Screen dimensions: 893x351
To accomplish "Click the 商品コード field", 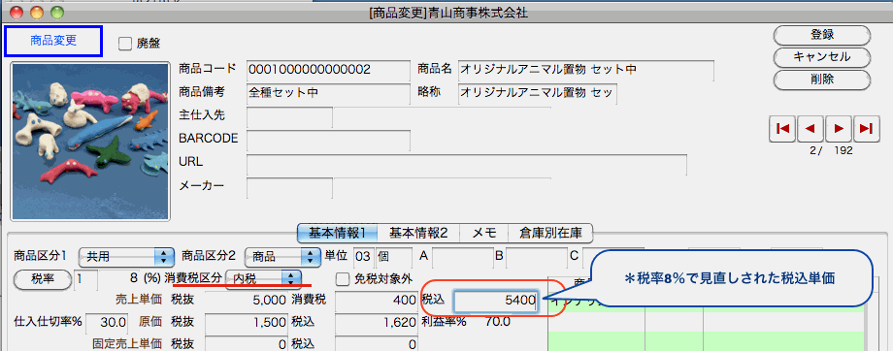I will pyautogui.click(x=328, y=71).
